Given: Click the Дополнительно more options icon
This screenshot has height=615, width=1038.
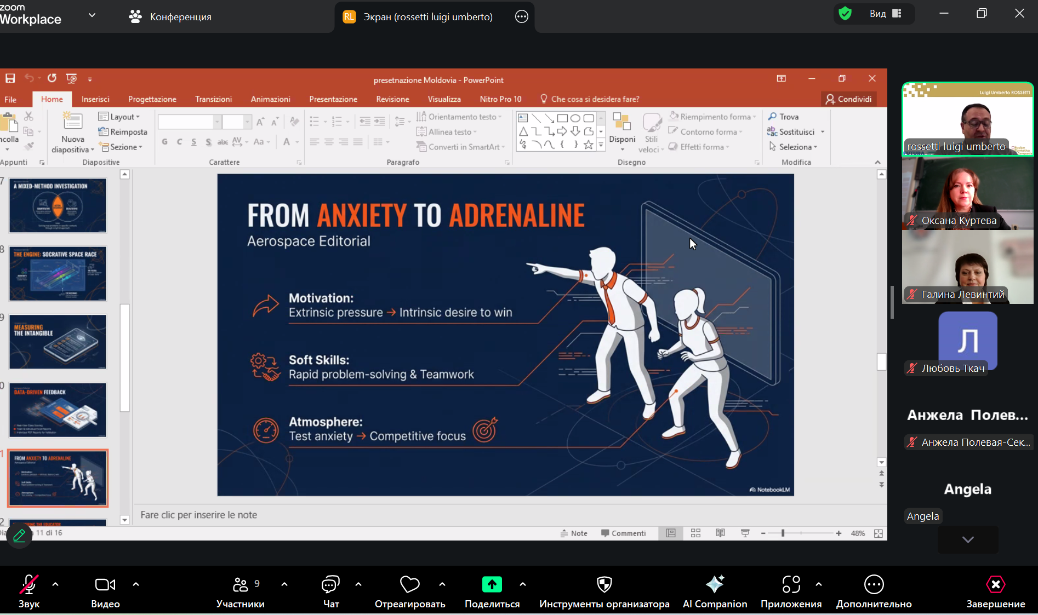Looking at the screenshot, I should [874, 585].
